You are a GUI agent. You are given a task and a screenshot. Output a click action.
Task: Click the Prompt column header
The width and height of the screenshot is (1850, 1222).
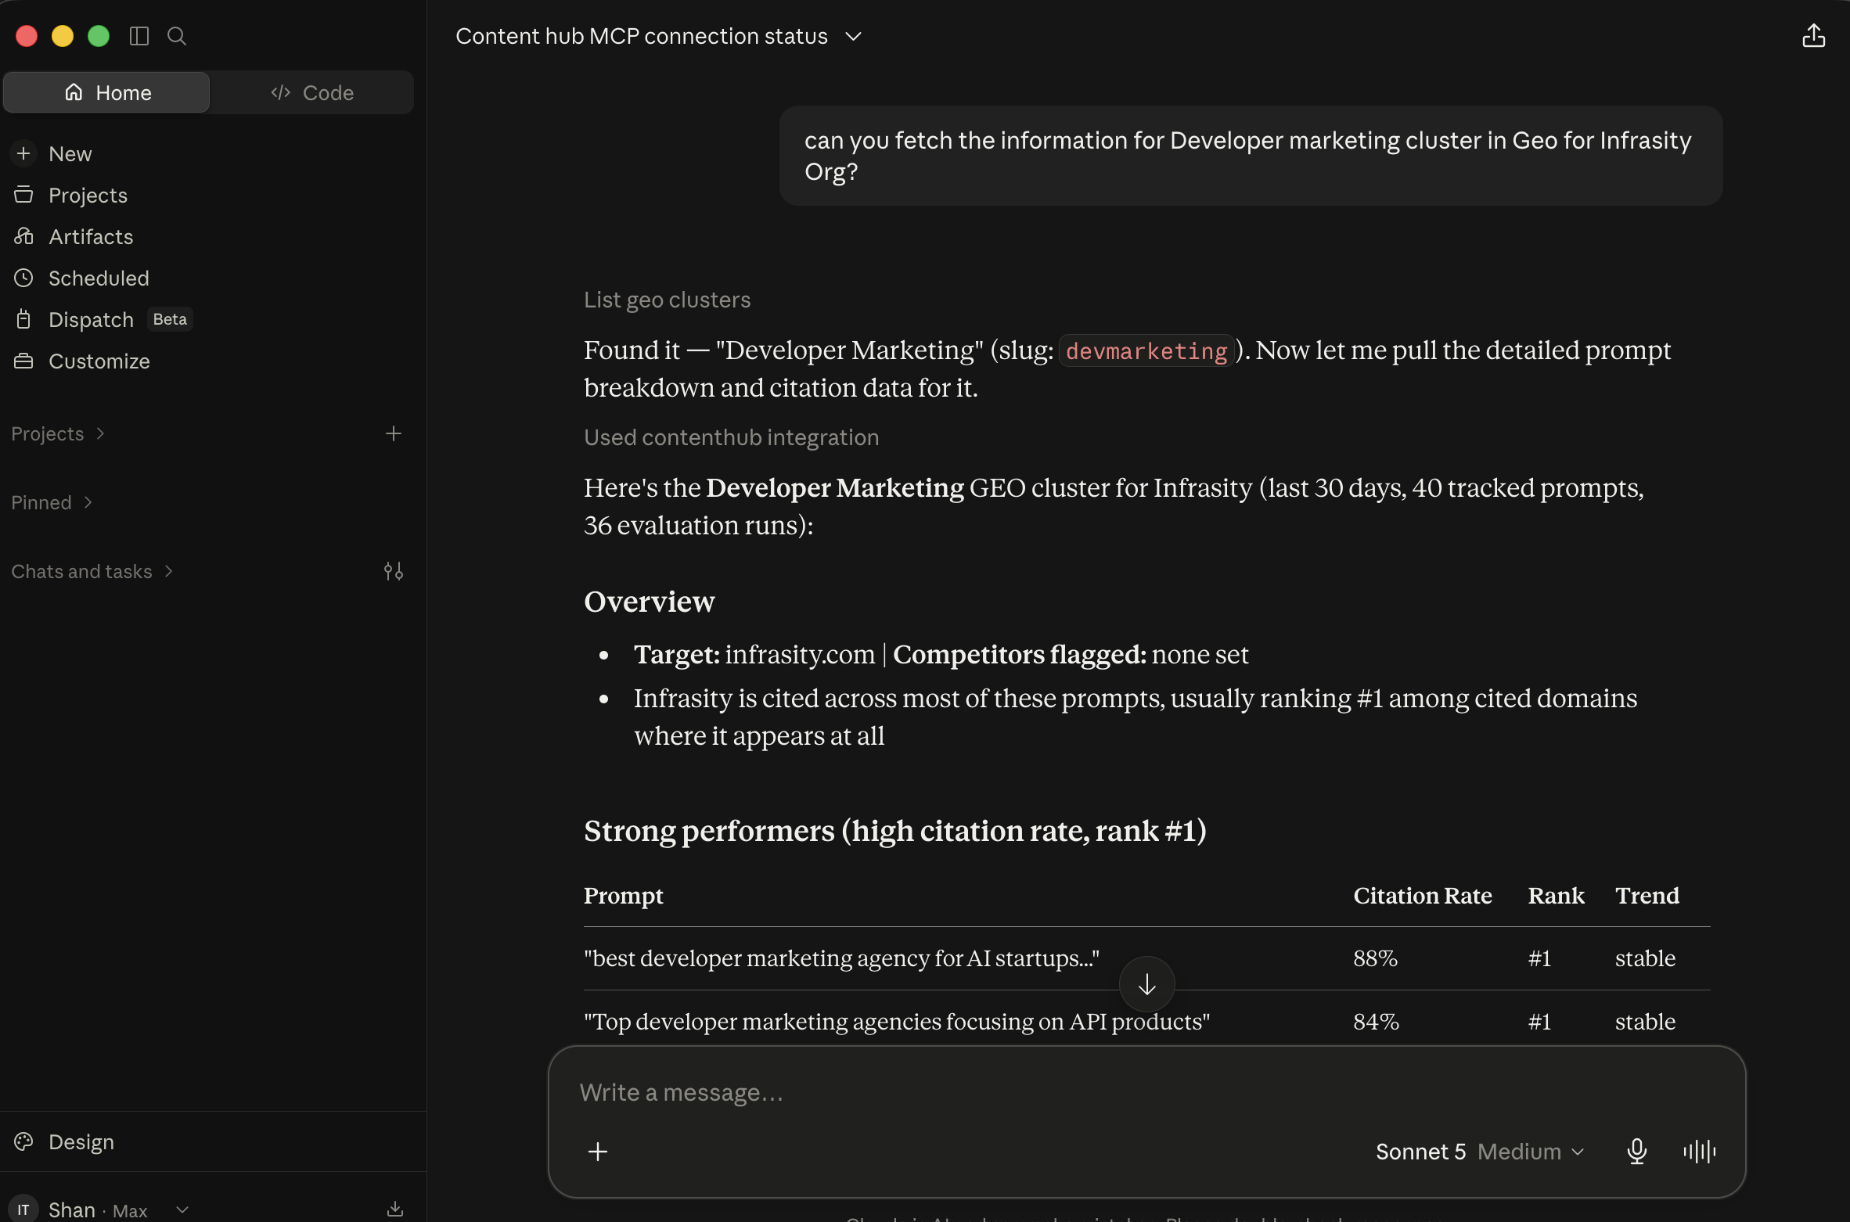click(623, 895)
